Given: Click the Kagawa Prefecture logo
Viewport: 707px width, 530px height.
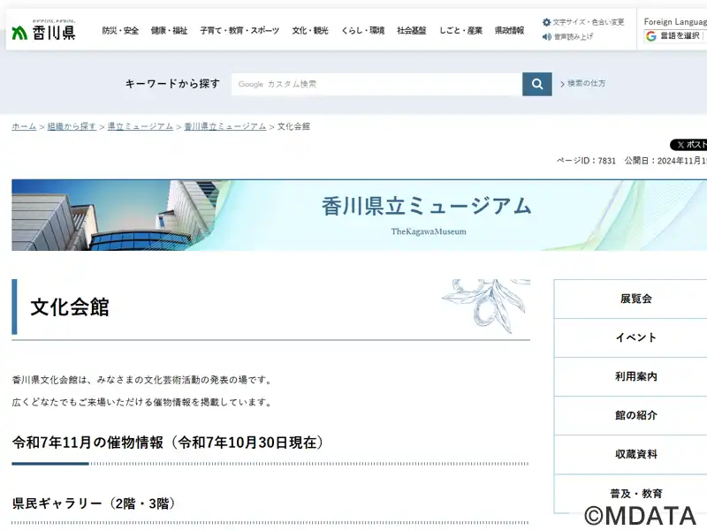Looking at the screenshot, I should 43,31.
